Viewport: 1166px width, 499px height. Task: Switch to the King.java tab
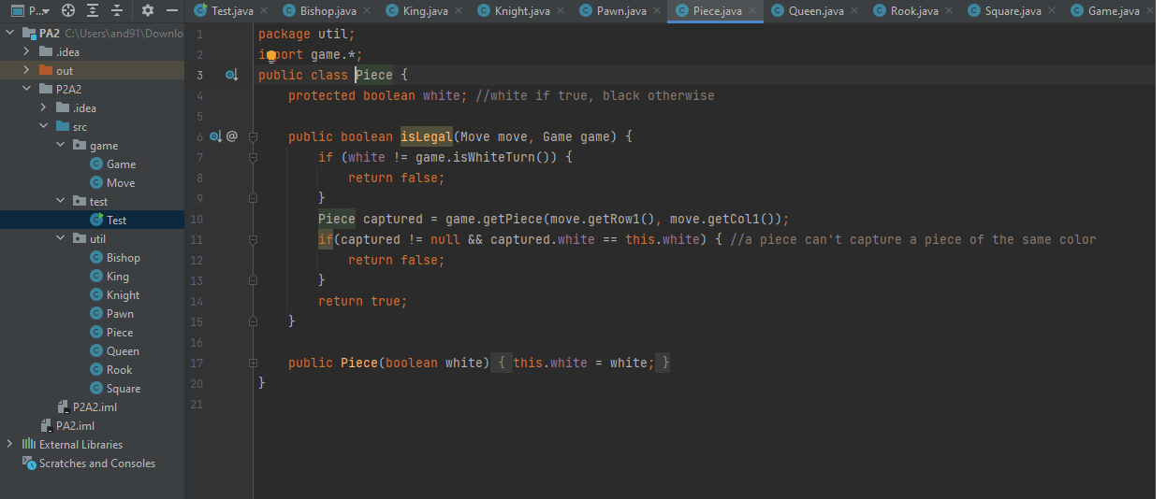click(425, 11)
